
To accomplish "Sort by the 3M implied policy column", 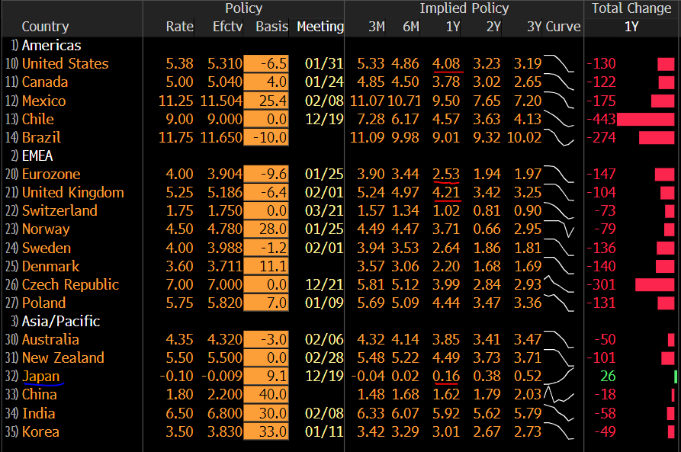I will [x=377, y=27].
